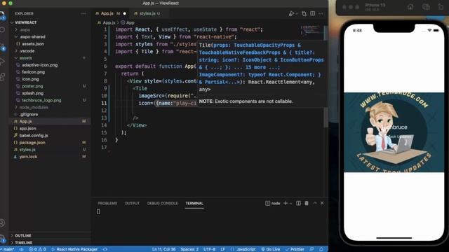Open the Manage gear in activity bar
Image resolution: width=449 pixels, height=252 pixels.
[2, 238]
